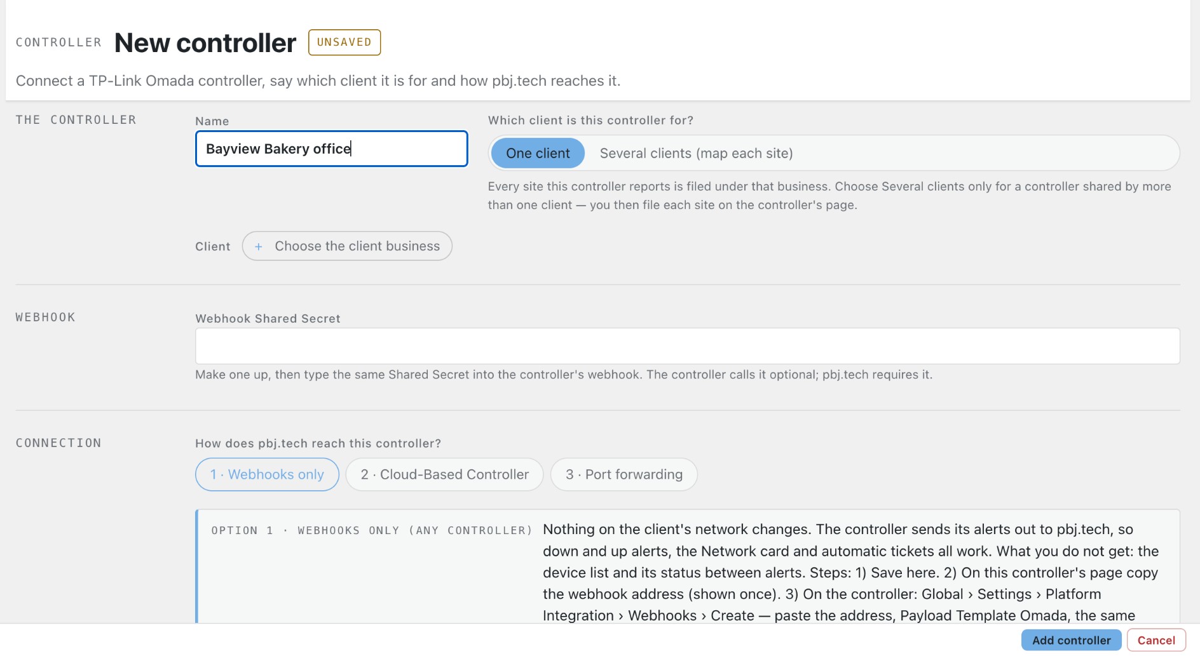1200x656 pixels.
Task: Click the 'Every site this controller reports' help text
Action: point(829,196)
